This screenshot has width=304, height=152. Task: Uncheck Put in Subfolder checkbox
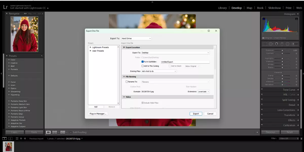pos(143,62)
